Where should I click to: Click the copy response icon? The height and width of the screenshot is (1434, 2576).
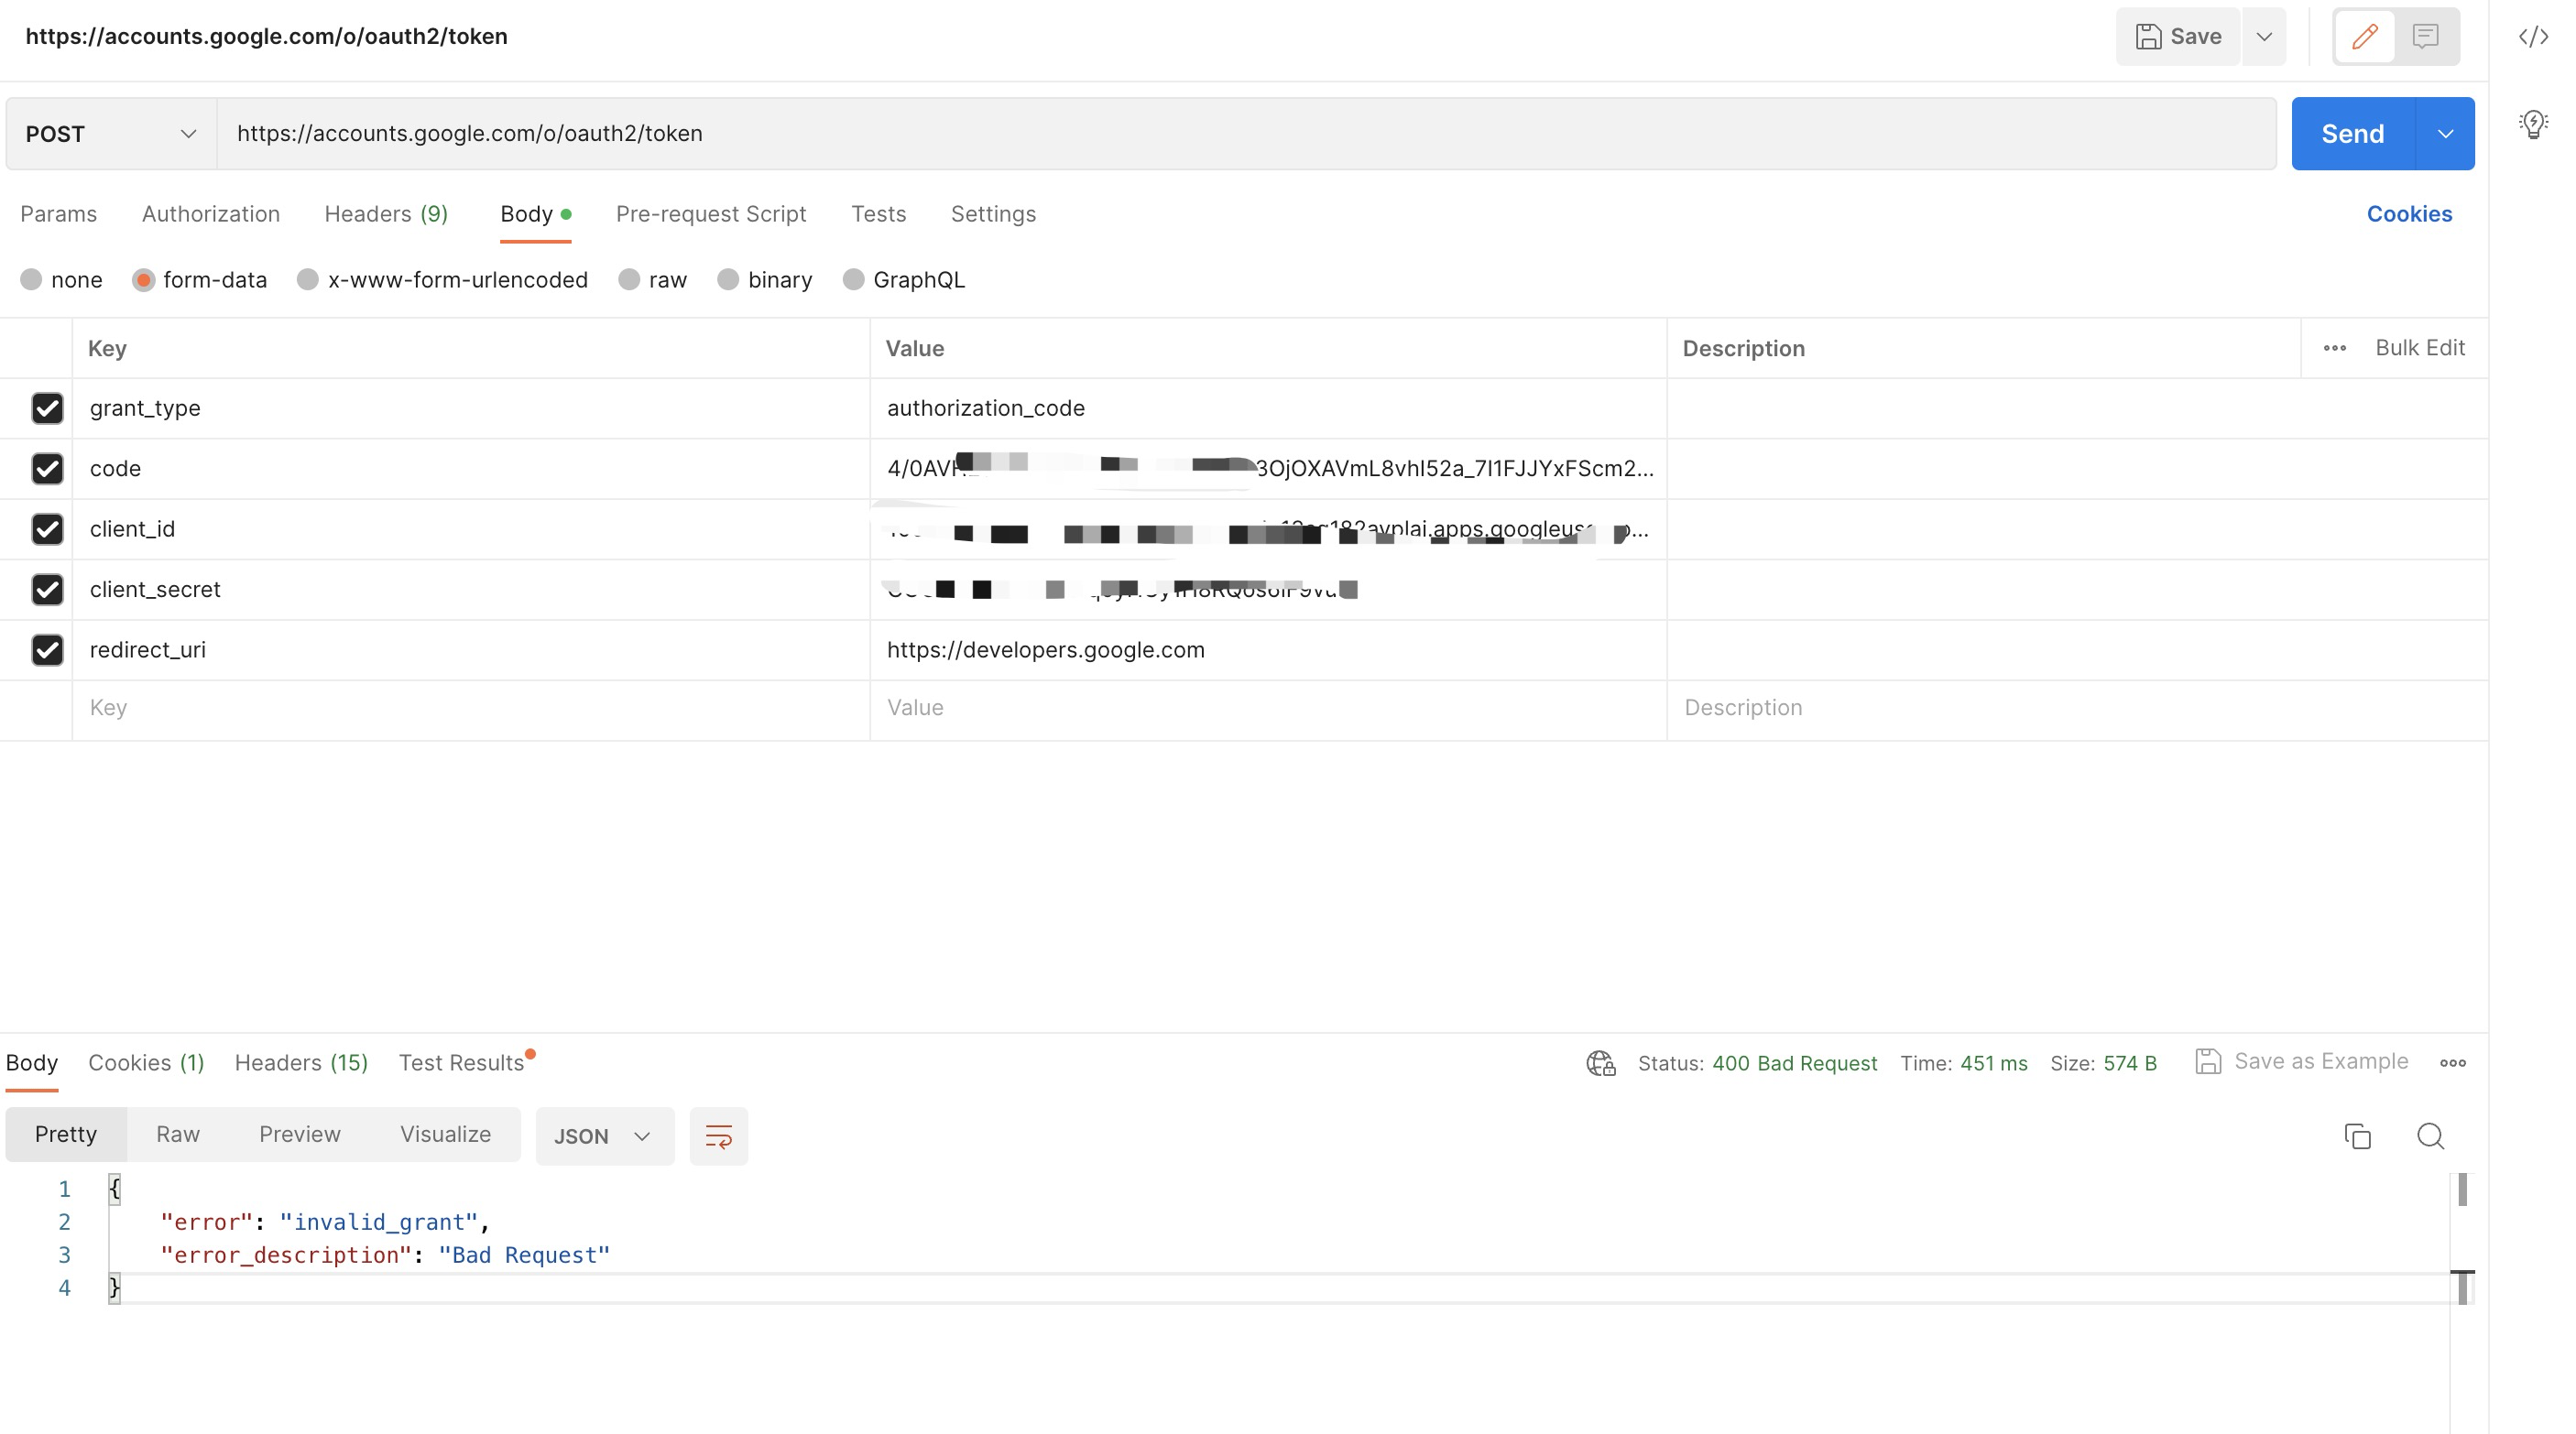pyautogui.click(x=2357, y=1136)
